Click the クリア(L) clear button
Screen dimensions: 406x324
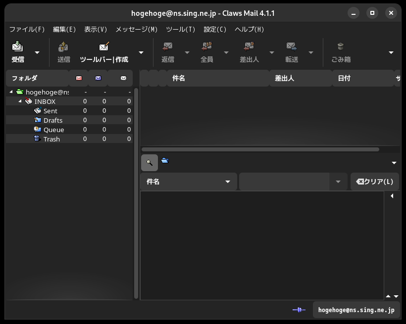(375, 182)
